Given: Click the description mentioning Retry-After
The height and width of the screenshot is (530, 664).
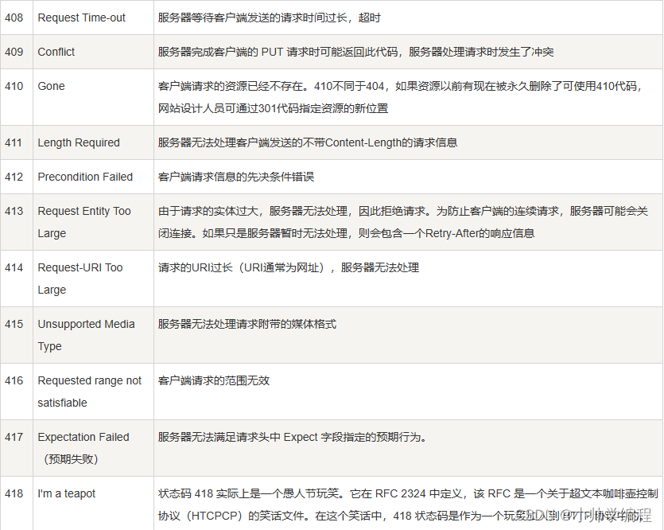Looking at the screenshot, I should pos(402,222).
